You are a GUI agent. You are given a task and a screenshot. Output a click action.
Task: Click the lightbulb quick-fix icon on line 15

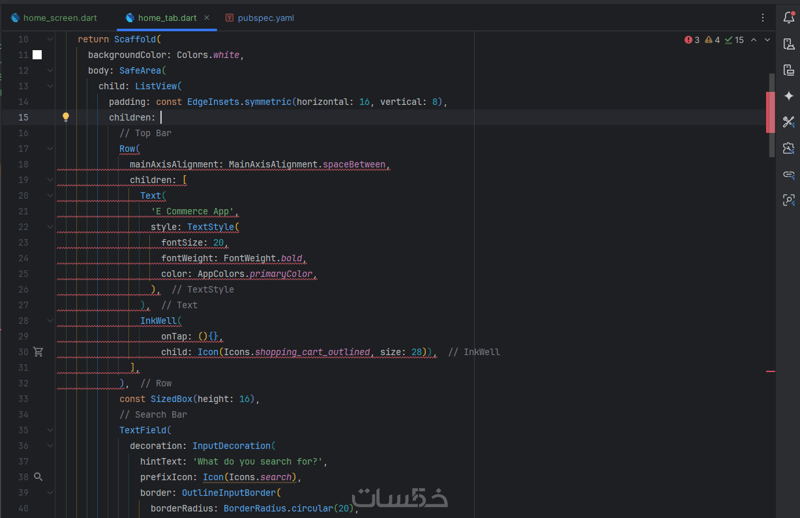pyautogui.click(x=65, y=117)
